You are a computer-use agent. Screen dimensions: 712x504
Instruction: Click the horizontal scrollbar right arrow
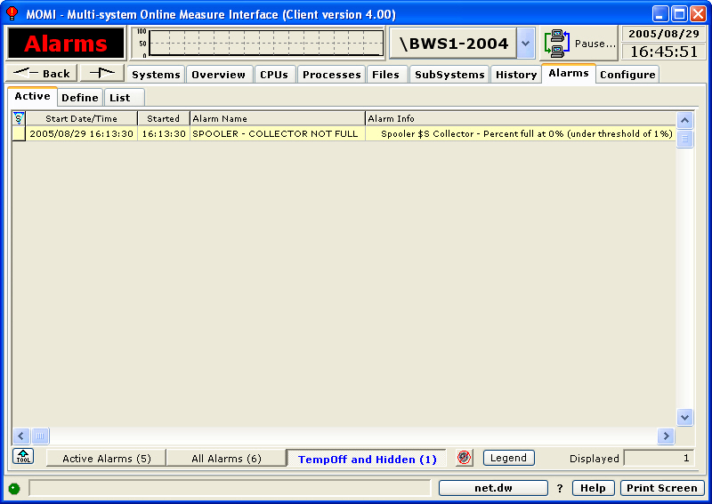coord(665,436)
